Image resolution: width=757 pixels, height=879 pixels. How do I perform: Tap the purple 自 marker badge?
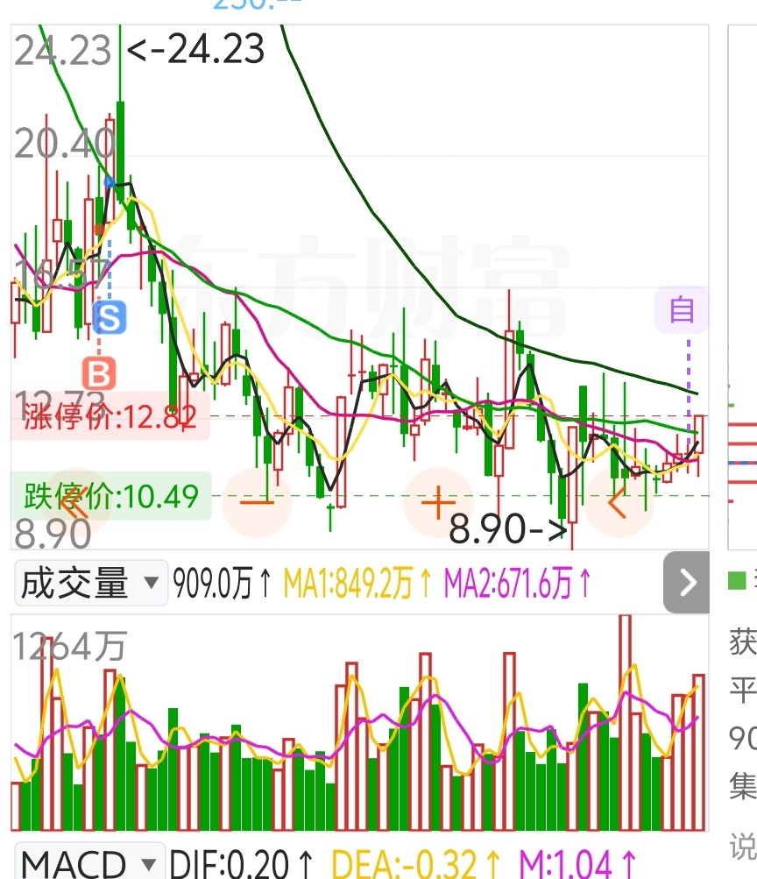[x=682, y=310]
